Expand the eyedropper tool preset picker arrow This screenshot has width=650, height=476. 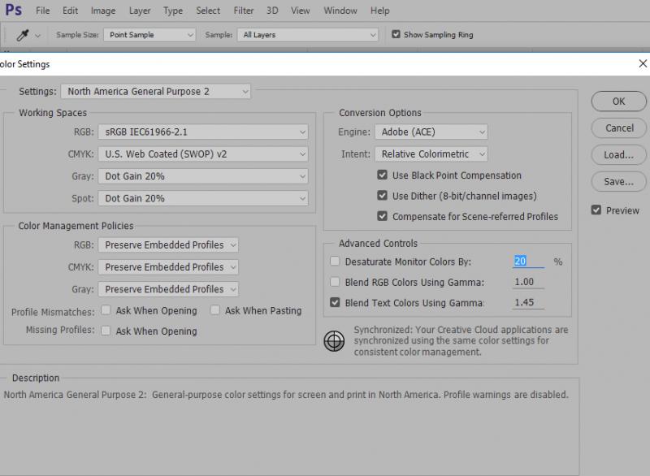(x=37, y=36)
